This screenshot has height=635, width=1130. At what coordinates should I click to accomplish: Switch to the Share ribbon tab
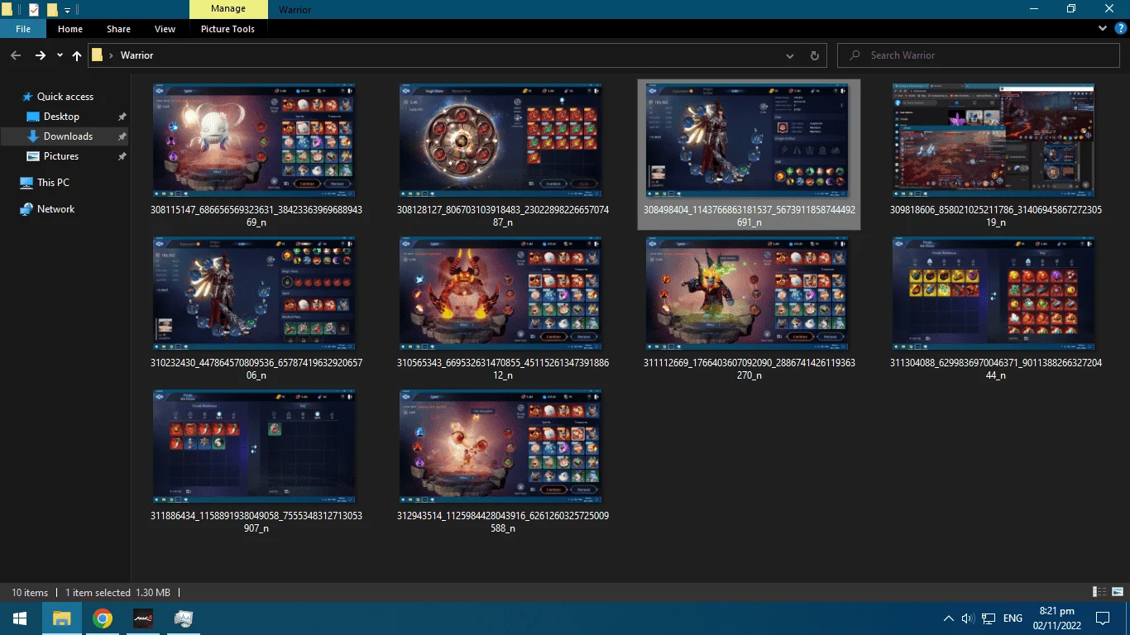point(118,29)
